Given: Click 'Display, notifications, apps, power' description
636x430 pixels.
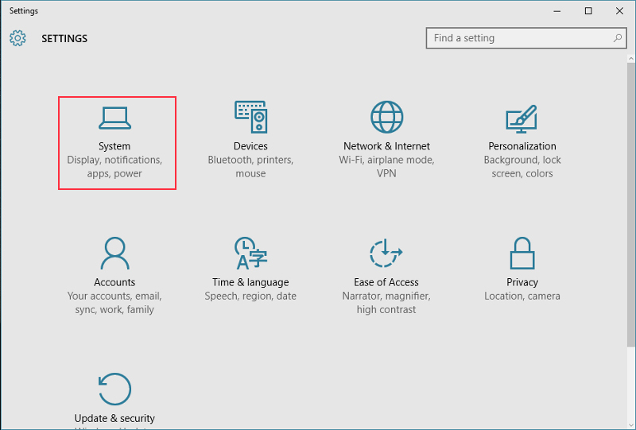Looking at the screenshot, I should coord(114,167).
